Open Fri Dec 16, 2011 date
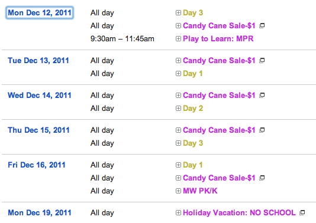The image size is (316, 223). (x=37, y=165)
